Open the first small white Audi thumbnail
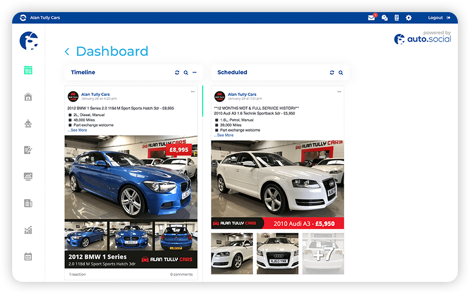 click(232, 253)
